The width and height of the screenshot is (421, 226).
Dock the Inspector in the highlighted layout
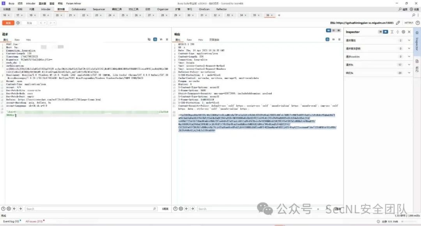pyautogui.click(x=386, y=32)
